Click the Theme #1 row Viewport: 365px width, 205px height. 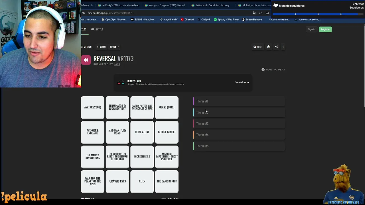[239, 101]
